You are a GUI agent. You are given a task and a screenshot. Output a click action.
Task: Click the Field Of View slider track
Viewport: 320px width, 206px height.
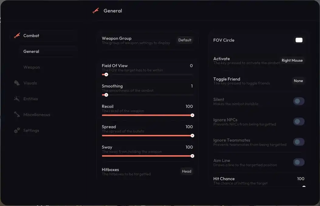149,74
